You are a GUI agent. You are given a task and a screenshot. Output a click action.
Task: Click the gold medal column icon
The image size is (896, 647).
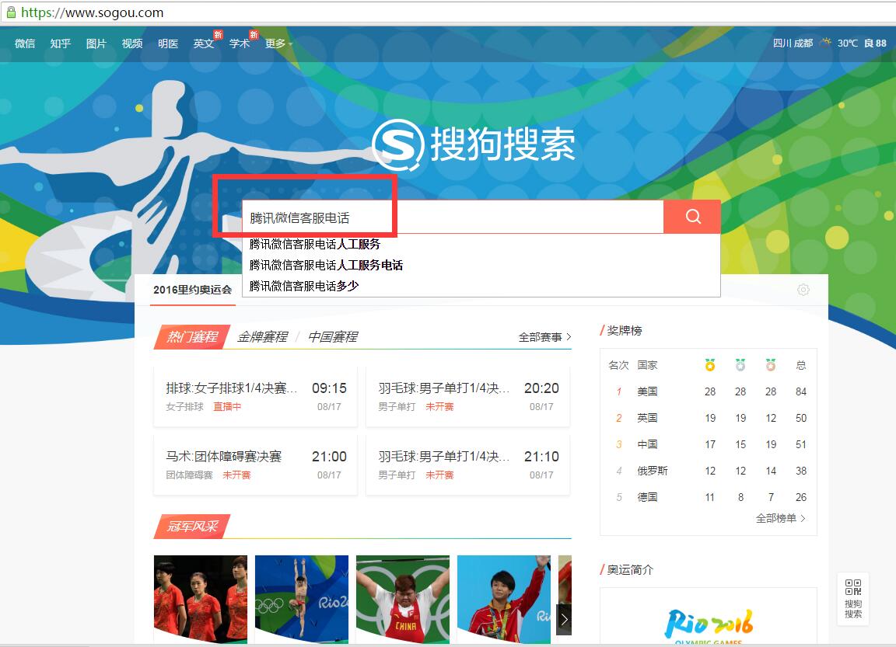[709, 365]
